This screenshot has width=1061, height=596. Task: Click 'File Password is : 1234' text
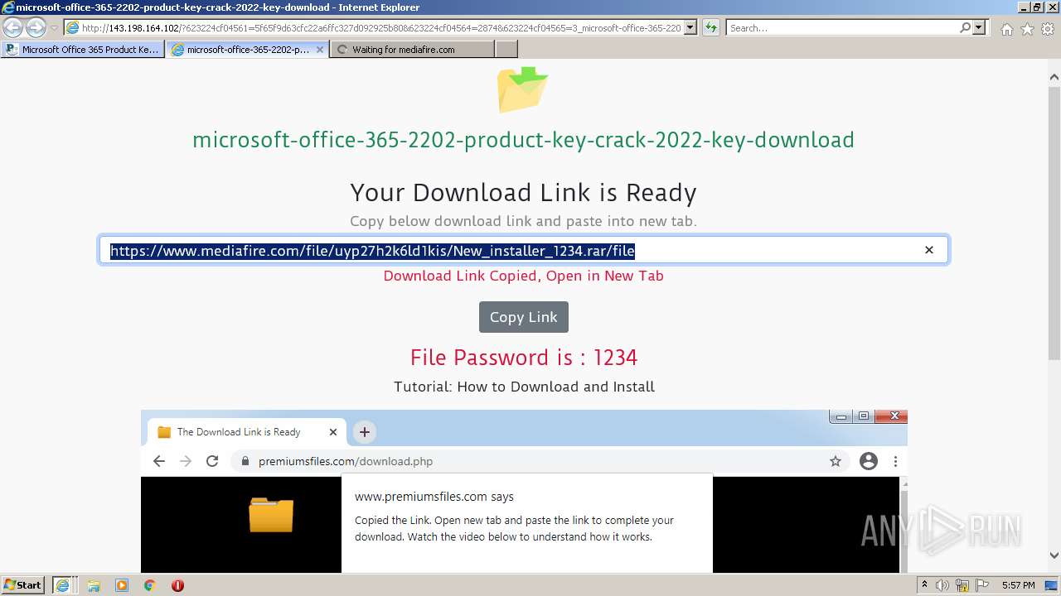pos(523,358)
